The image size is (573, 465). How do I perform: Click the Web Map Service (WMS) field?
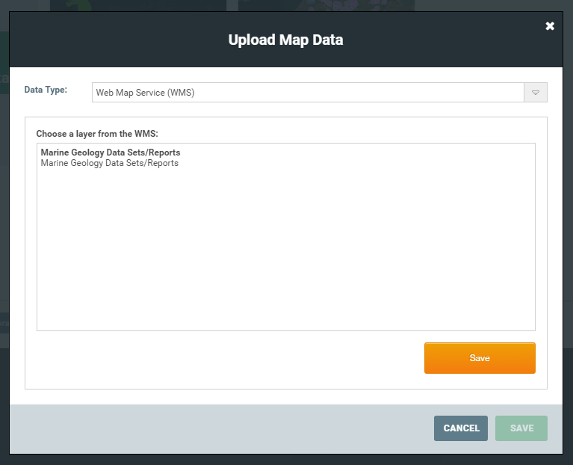[x=308, y=93]
